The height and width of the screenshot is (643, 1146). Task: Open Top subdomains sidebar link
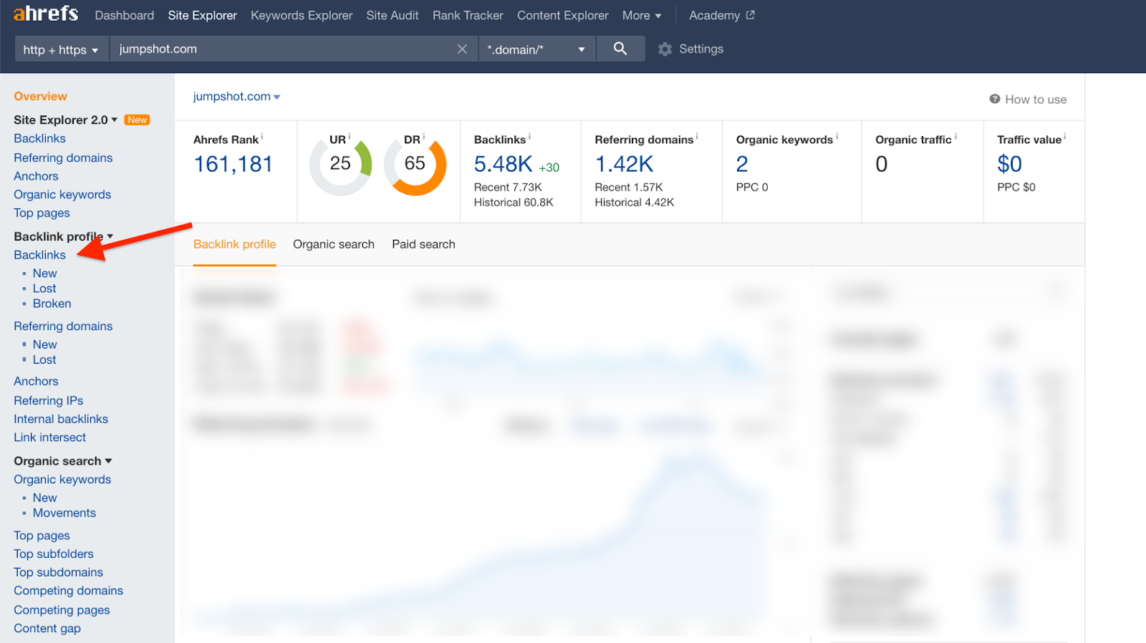pos(58,572)
